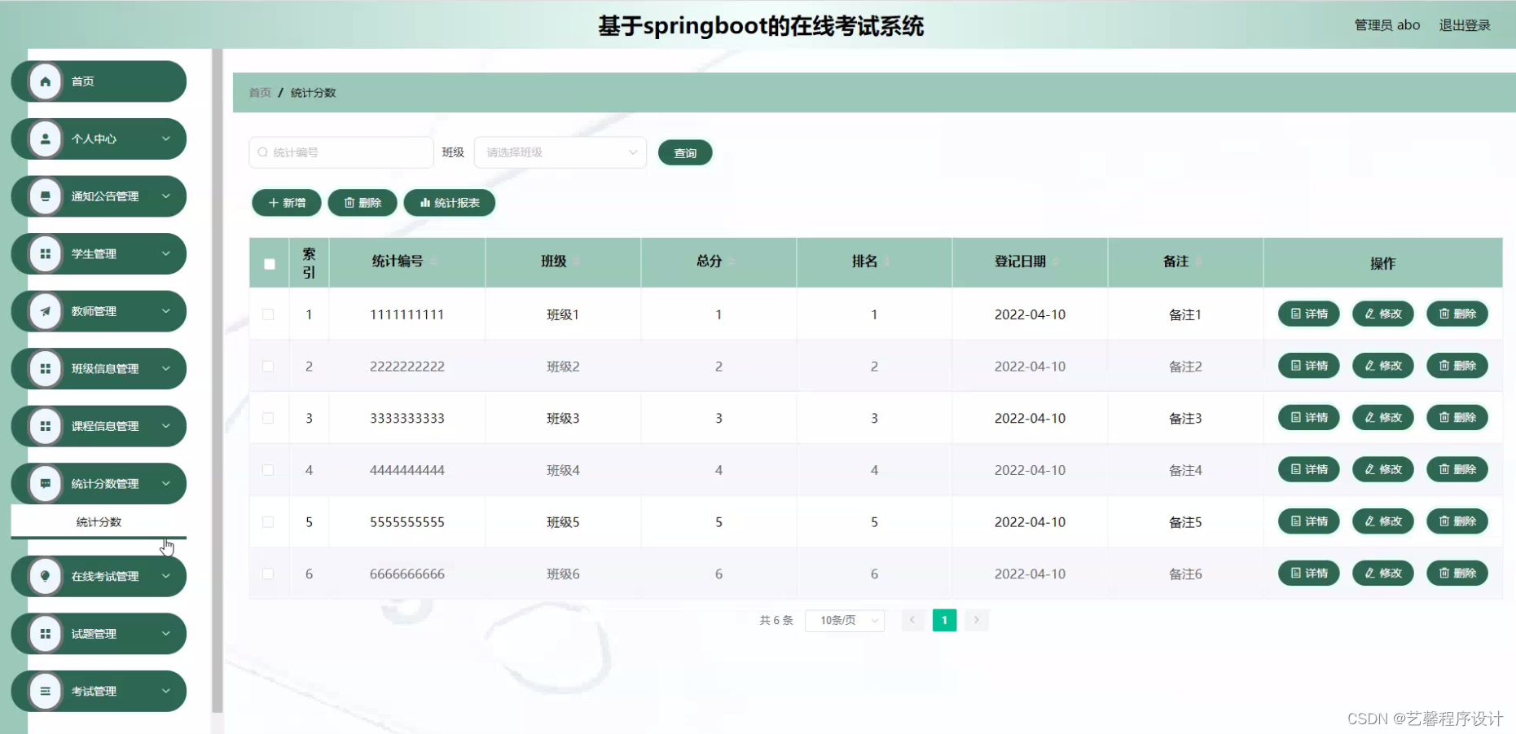This screenshot has width=1516, height=734.
Task: Open the 请选择班级 class dropdown
Action: click(560, 152)
